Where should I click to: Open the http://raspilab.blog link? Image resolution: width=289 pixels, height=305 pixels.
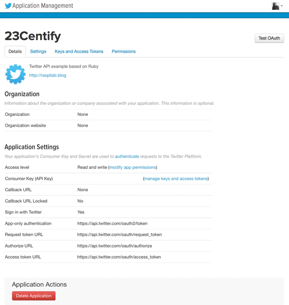tap(48, 75)
